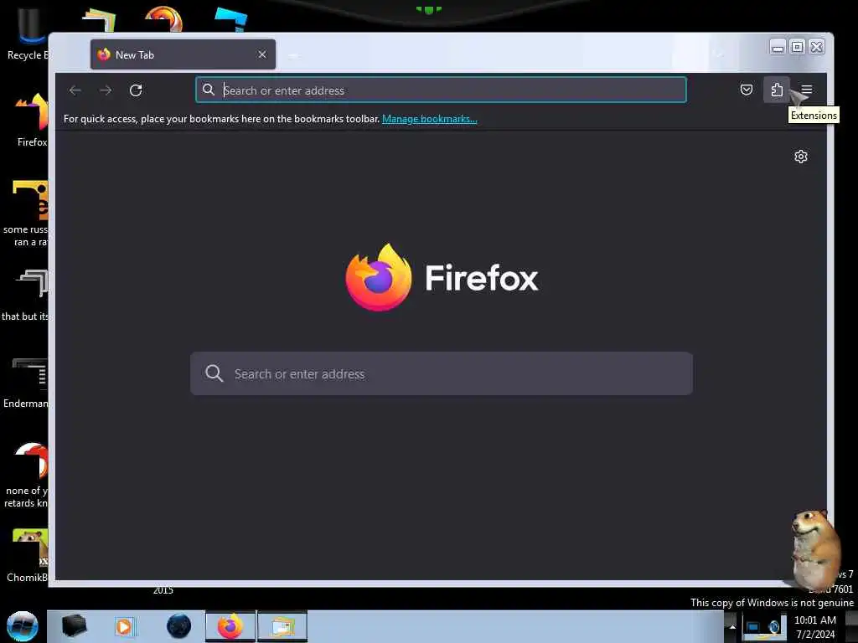Open the Windows Start orb
The height and width of the screenshot is (643, 858).
[x=23, y=626]
